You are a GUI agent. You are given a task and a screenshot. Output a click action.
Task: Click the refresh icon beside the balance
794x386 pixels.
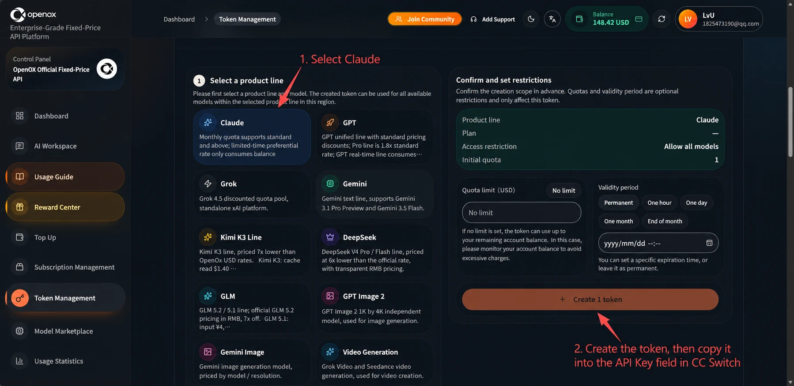coord(661,19)
